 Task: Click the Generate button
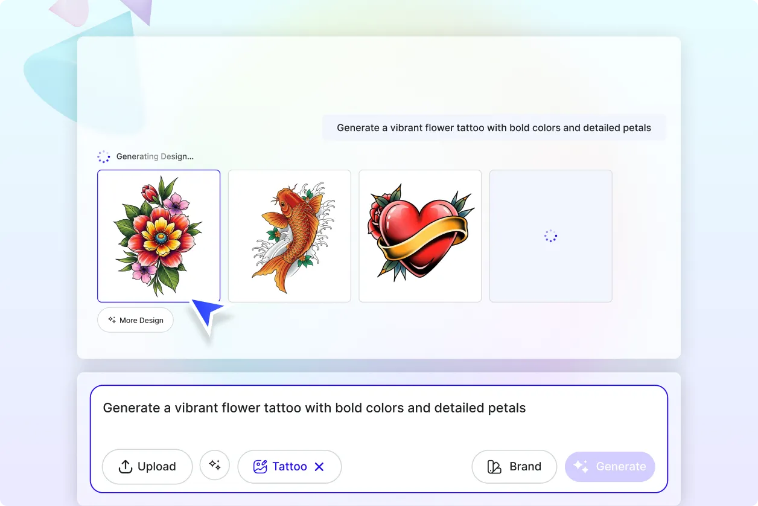coord(610,467)
